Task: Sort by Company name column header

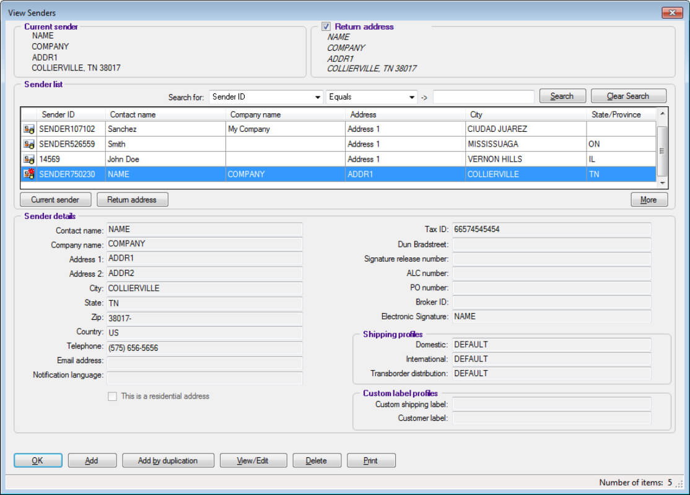Action: click(286, 114)
